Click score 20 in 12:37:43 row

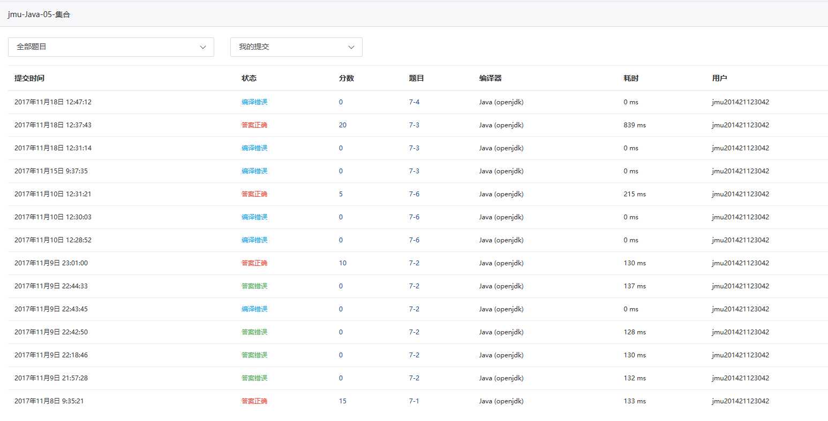[343, 125]
